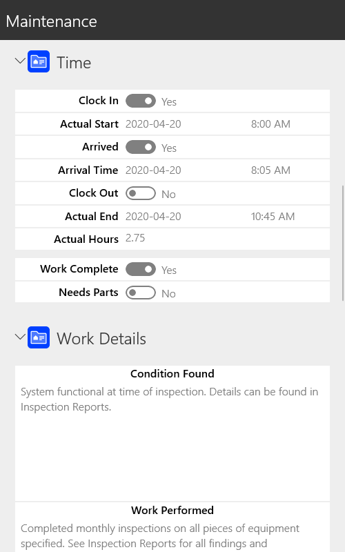Enable the Clock Out switch

click(x=141, y=193)
